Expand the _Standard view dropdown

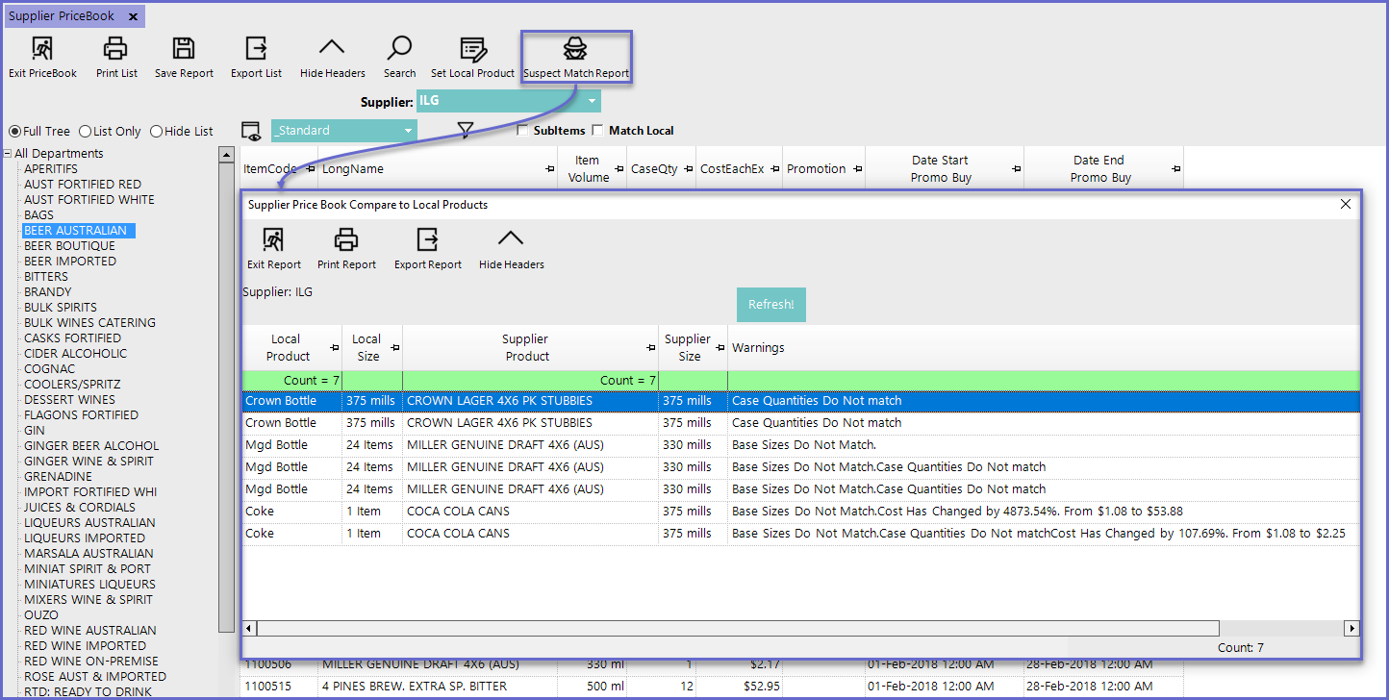pos(409,131)
